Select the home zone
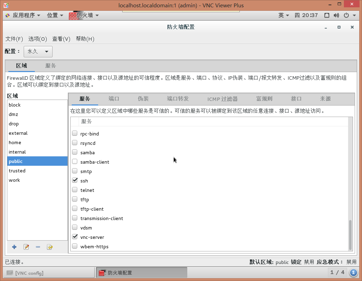This screenshot has width=362, height=281. 37,142
